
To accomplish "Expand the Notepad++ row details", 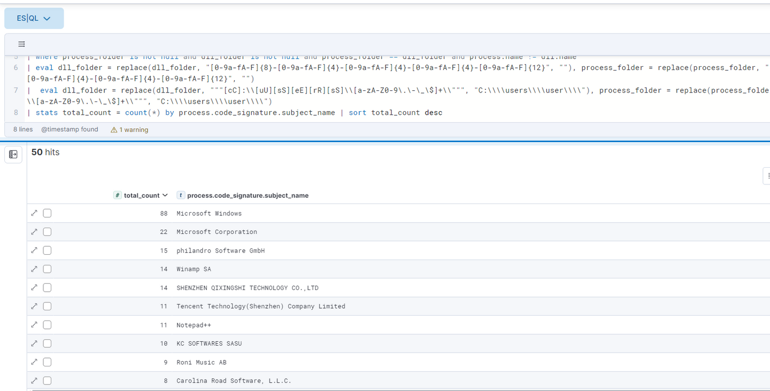I will click(x=34, y=325).
